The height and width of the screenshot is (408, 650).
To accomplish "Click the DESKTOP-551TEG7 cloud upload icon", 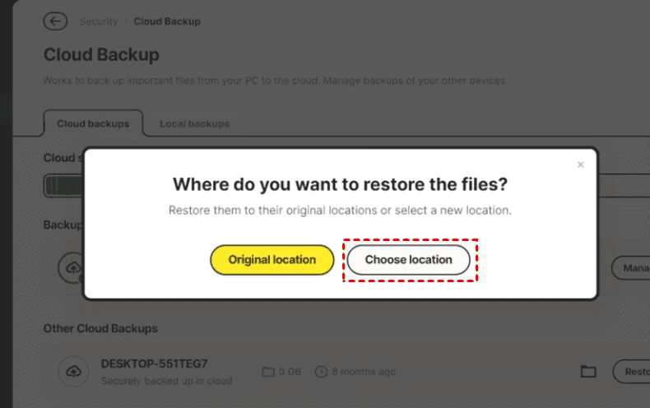I will [x=73, y=372].
